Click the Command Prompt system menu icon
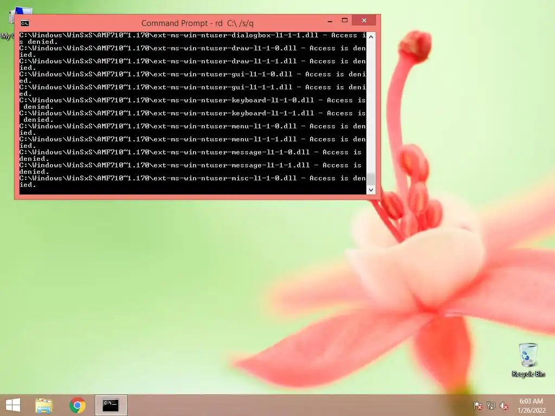555x416 pixels. pos(25,23)
